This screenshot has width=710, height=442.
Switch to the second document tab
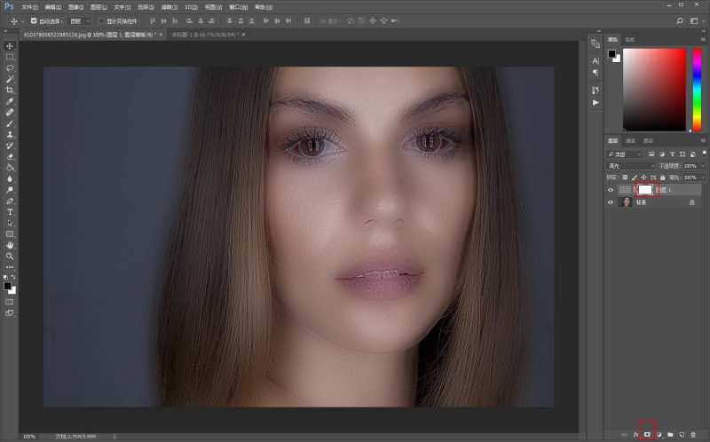point(205,34)
